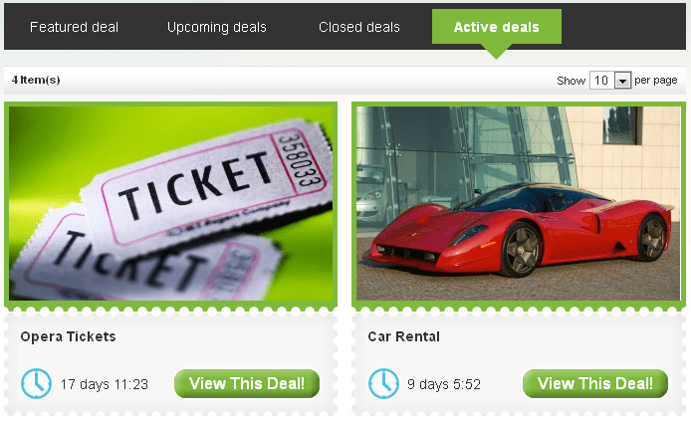Screen dimensions: 691x422
Task: Click the items-per-page value showing 10
Action: [x=601, y=81]
